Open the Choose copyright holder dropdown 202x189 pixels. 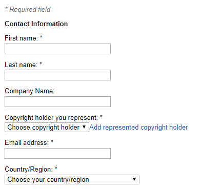point(47,128)
